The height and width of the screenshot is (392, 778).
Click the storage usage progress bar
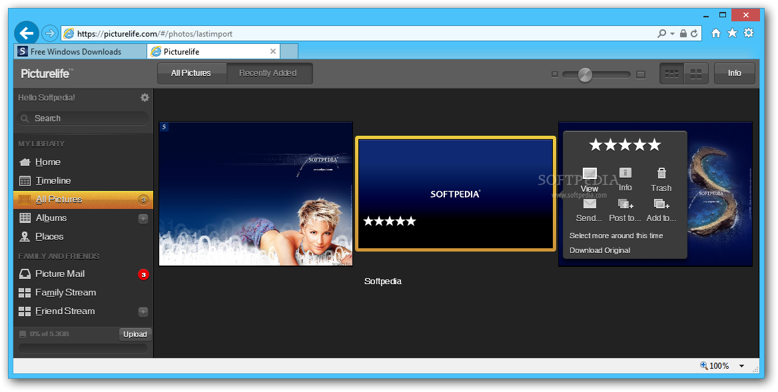tap(83, 348)
